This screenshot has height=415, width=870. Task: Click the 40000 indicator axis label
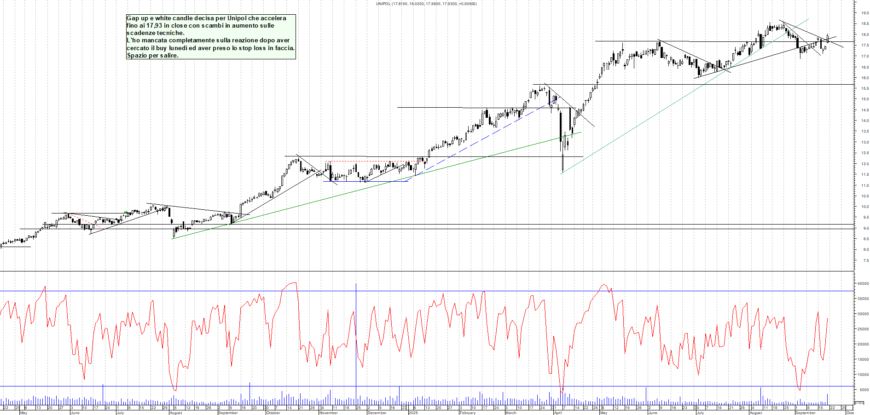point(863,284)
